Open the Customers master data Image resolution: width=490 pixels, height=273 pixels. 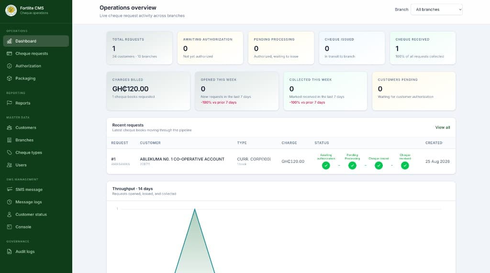click(x=36, y=127)
